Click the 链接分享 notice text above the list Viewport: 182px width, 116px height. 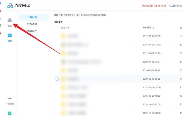click(80, 15)
